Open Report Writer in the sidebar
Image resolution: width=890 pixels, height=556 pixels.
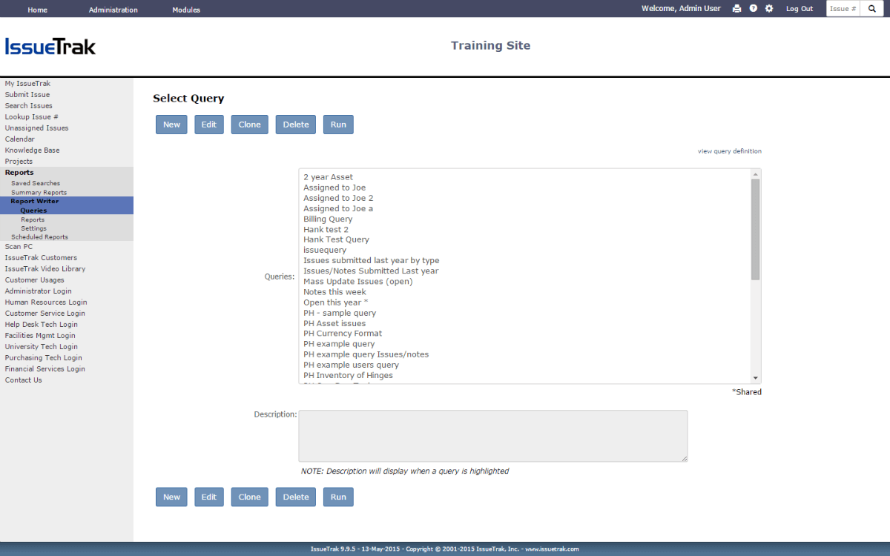click(x=35, y=202)
